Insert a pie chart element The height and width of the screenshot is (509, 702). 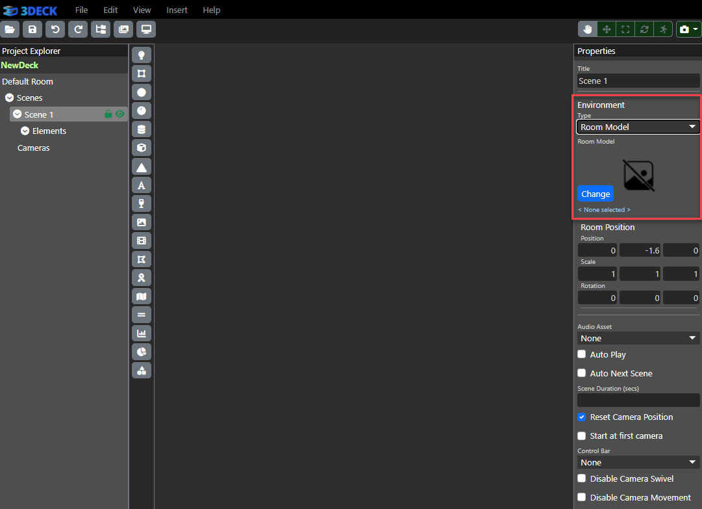(x=142, y=352)
